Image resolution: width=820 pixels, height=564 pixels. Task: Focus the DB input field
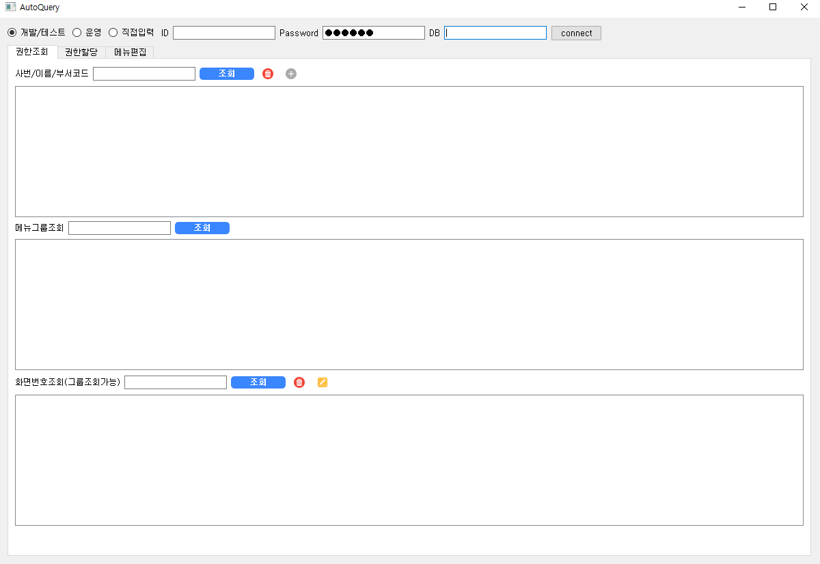click(x=495, y=33)
